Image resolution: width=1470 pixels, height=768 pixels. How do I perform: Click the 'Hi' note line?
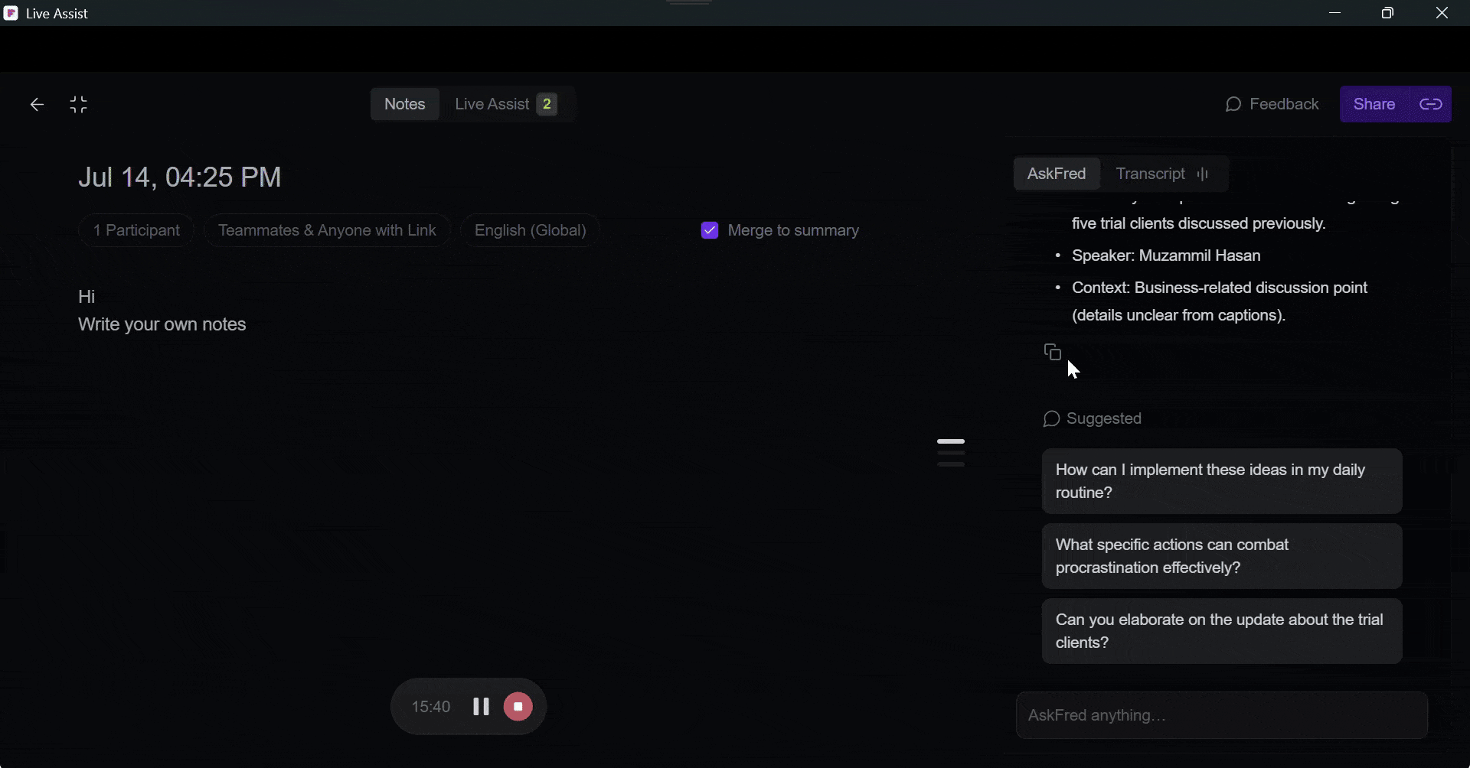[87, 297]
